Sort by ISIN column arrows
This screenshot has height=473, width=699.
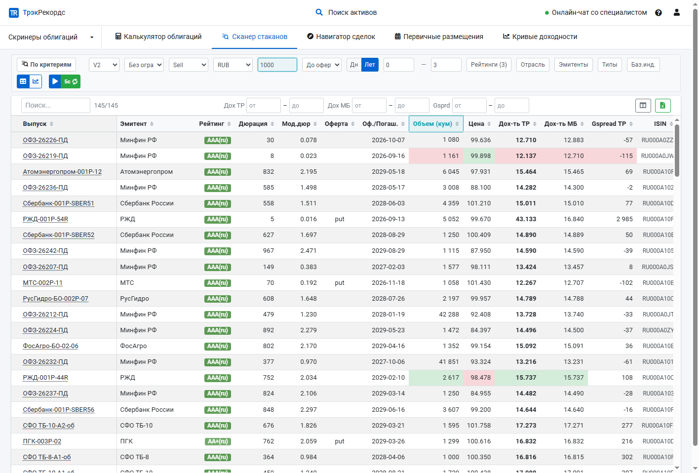(x=671, y=124)
